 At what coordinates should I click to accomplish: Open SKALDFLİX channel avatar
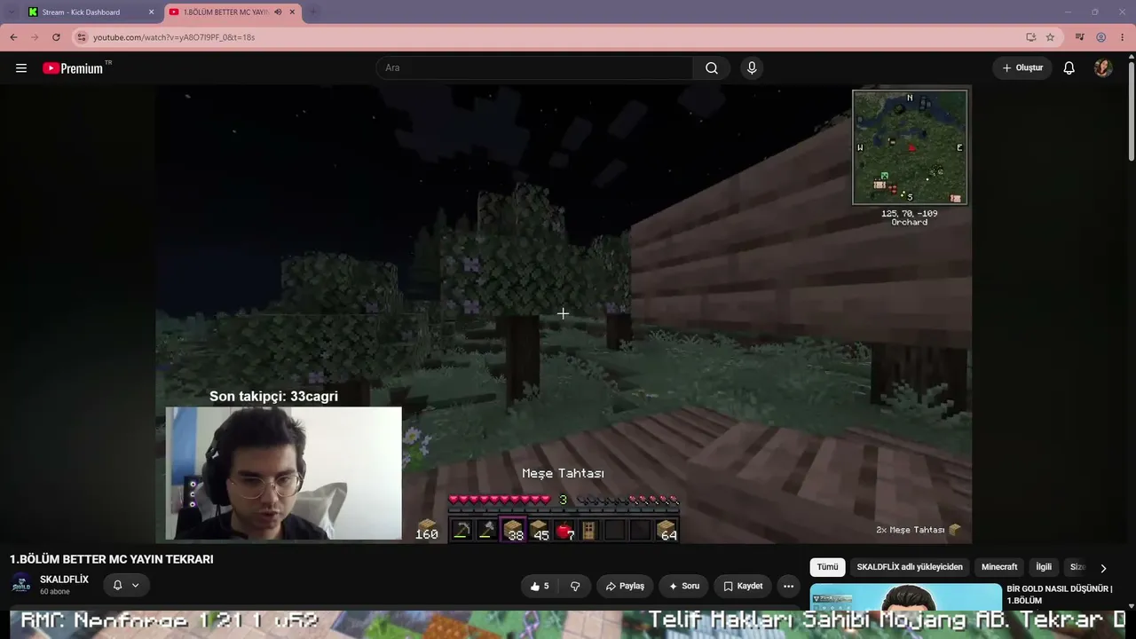pos(21,584)
